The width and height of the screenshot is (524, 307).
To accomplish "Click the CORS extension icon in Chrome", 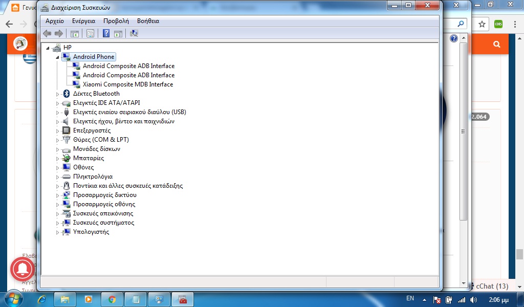I will pyautogui.click(x=498, y=24).
